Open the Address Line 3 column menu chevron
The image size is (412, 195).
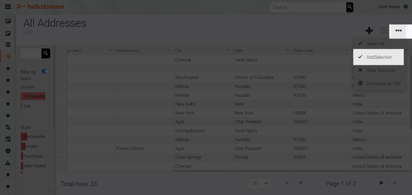click(x=170, y=50)
